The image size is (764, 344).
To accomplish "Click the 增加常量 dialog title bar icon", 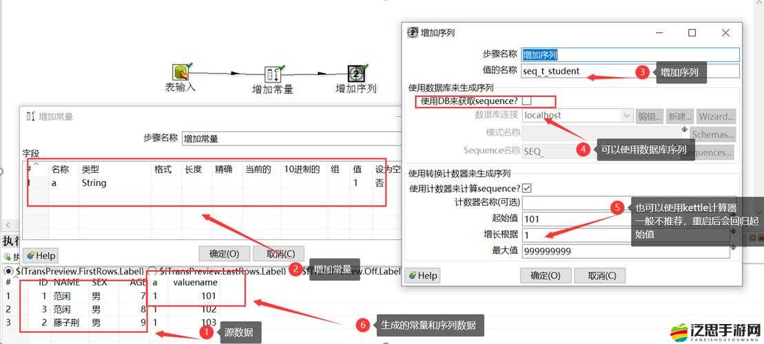I will click(31, 116).
